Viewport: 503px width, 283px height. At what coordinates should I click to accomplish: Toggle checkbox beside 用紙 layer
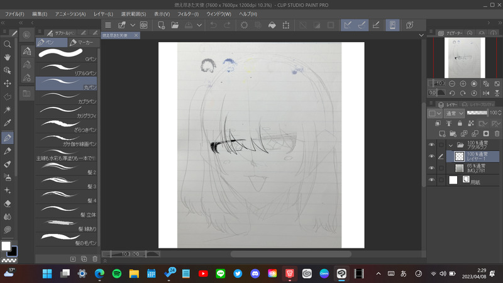(441, 180)
